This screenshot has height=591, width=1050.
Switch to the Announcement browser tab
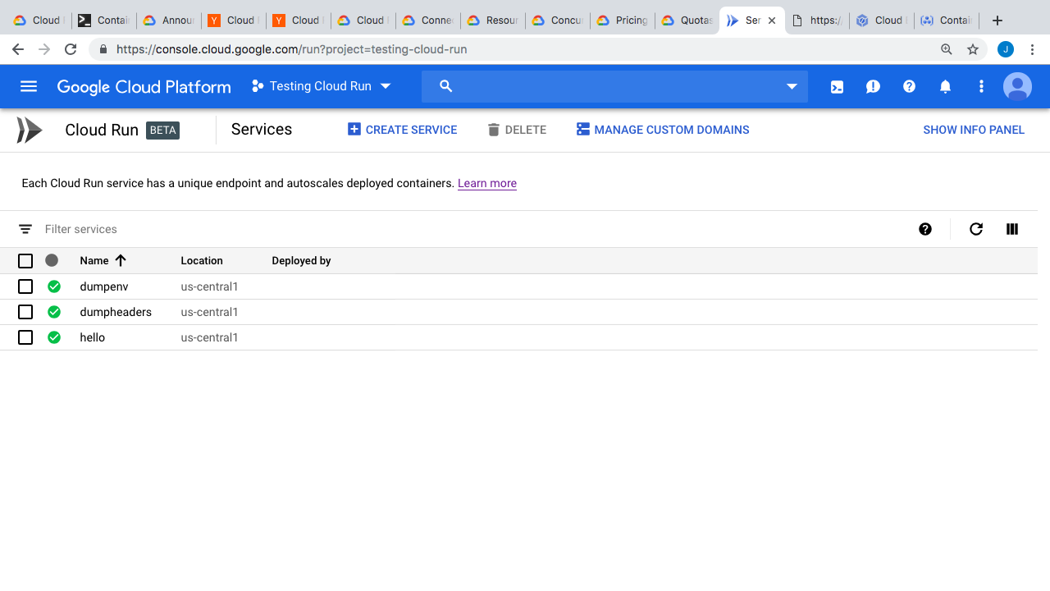[x=168, y=21]
